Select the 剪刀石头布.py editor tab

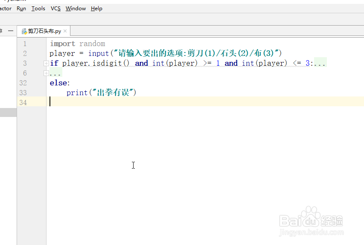pos(44,31)
